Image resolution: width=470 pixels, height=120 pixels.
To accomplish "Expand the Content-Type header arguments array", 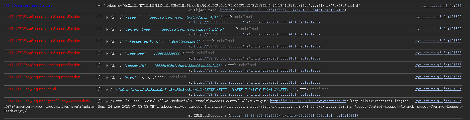I will tap(107, 30).
